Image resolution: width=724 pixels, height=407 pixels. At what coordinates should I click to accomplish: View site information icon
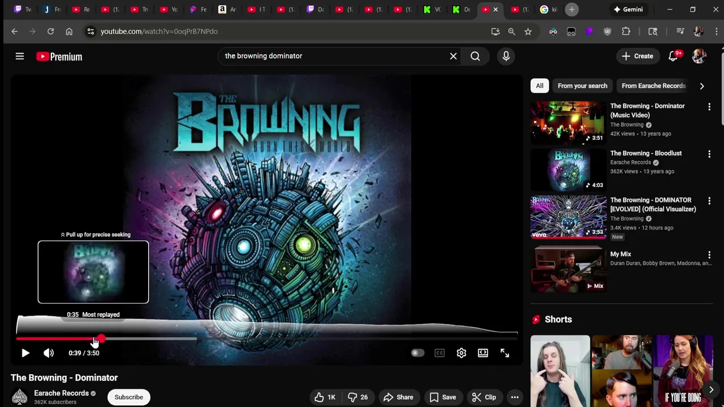point(90,31)
